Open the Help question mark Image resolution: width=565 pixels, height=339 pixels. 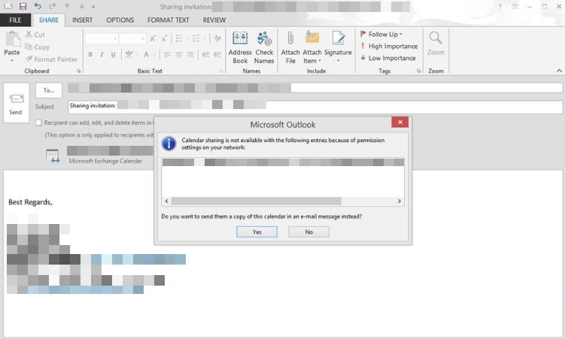pos(500,6)
